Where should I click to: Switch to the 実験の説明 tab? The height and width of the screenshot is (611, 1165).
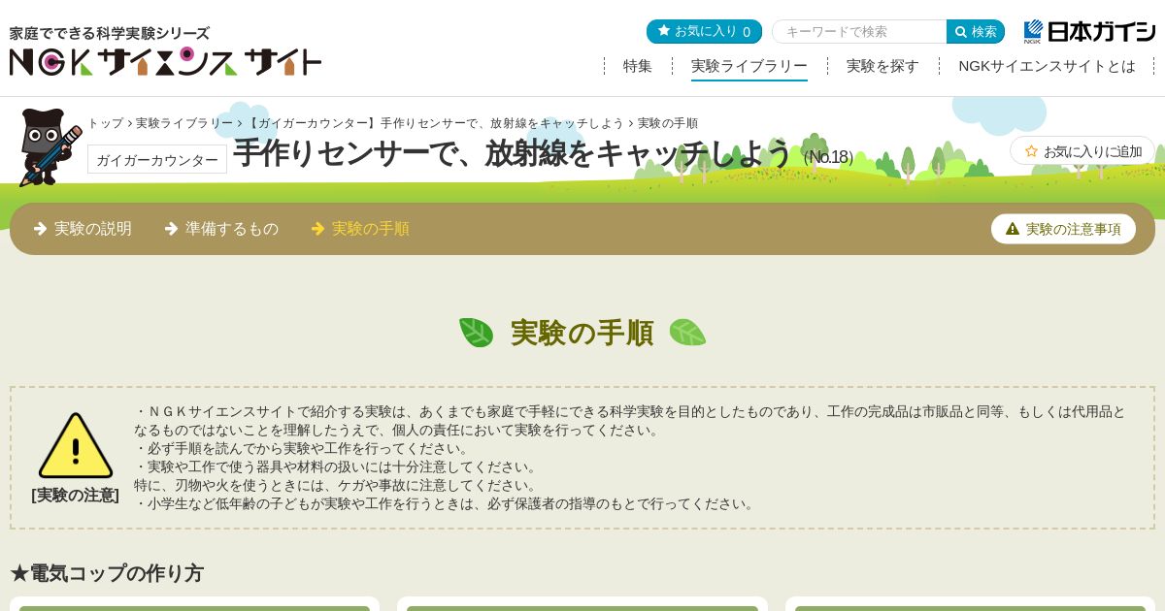[83, 229]
